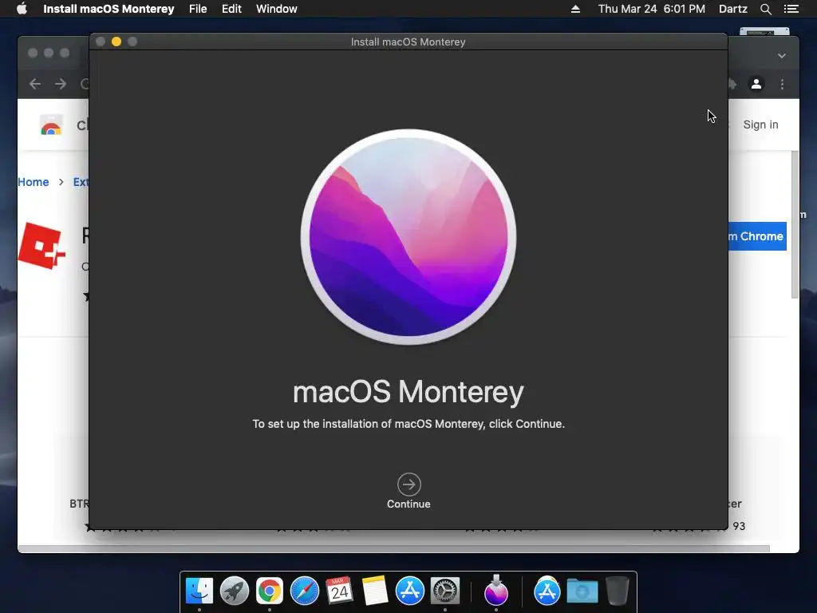Click the macOS Monterey logo image
The height and width of the screenshot is (613, 817).
point(408,236)
